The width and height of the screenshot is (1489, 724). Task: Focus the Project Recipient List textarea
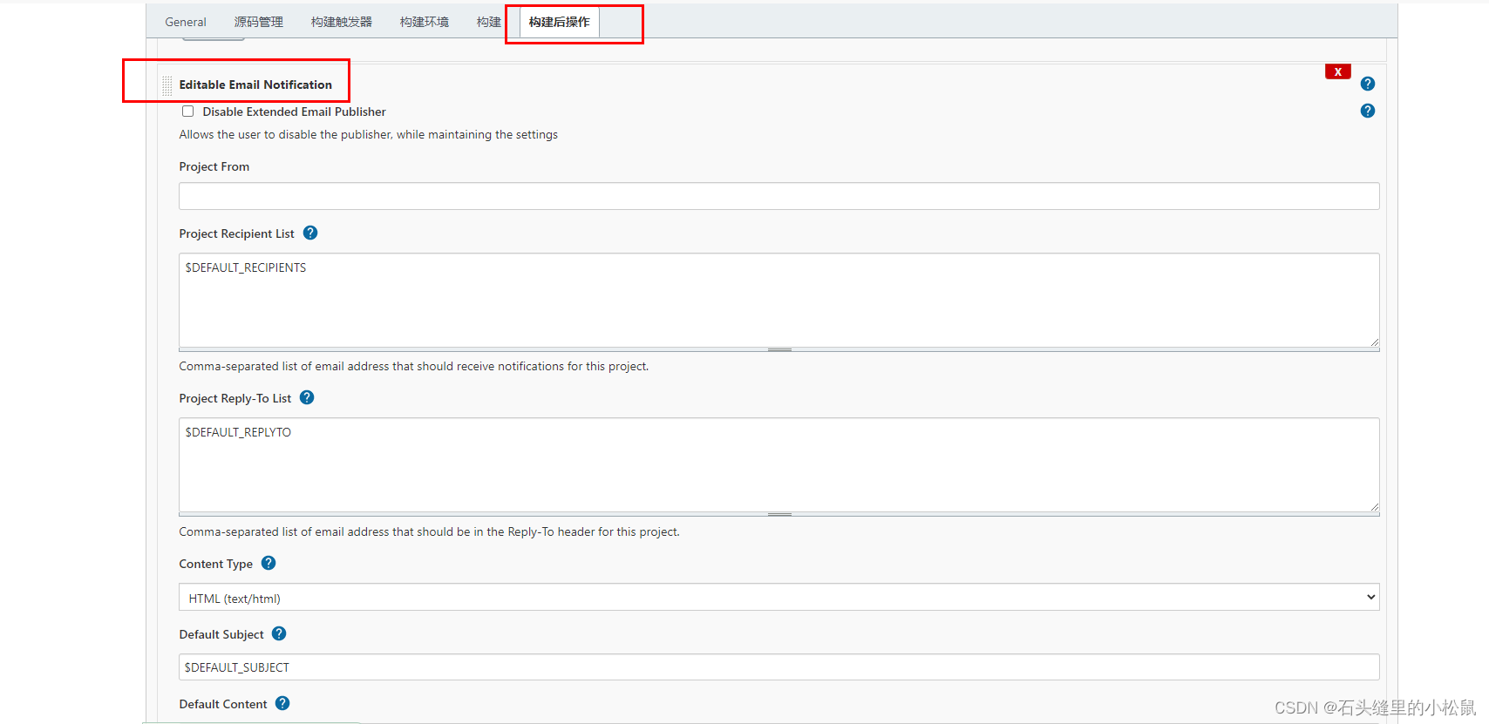click(778, 300)
